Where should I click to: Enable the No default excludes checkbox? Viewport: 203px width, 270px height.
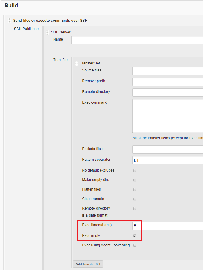pyautogui.click(x=135, y=171)
